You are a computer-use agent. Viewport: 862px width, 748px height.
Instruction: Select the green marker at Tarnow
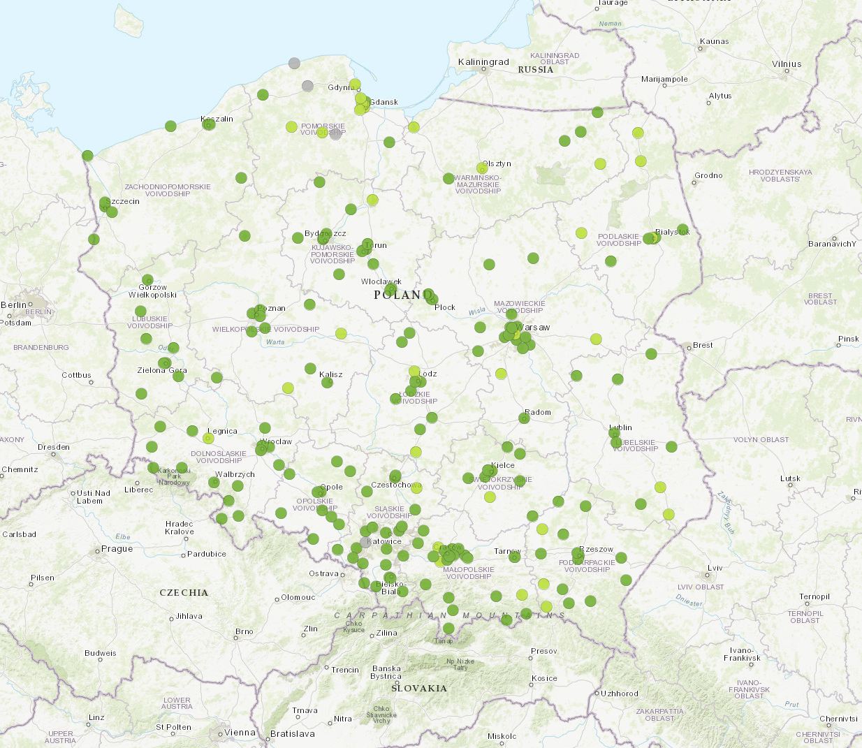[x=515, y=556]
